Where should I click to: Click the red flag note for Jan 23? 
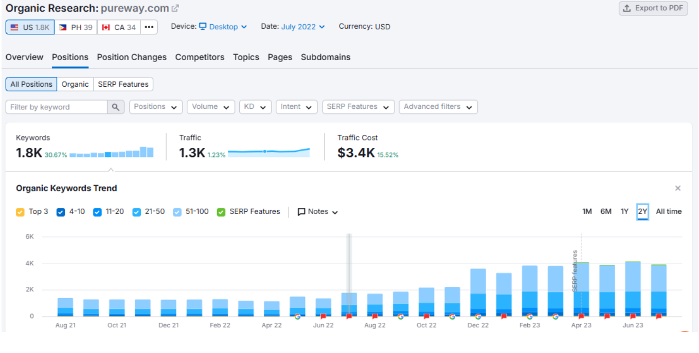(504, 317)
